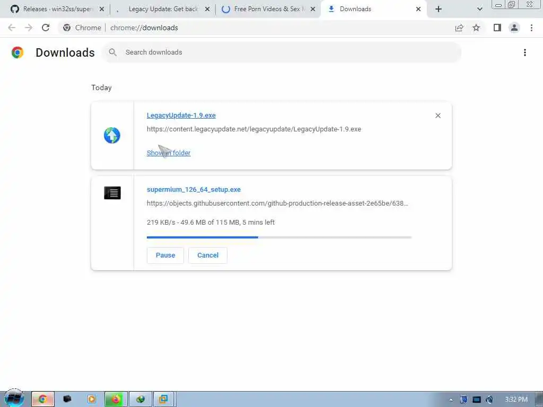Click the LegacyUpdate source URL text
This screenshot has width=543, height=407.
tap(254, 129)
